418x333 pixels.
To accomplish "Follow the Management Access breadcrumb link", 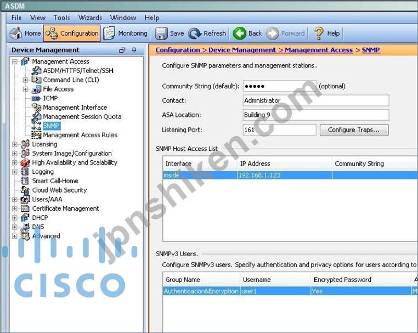I will click(x=319, y=50).
